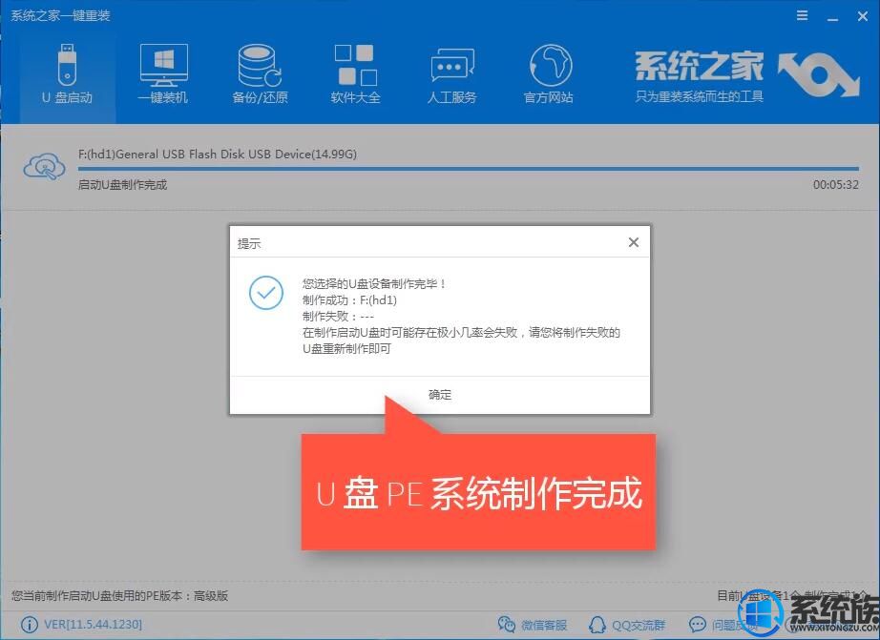The height and width of the screenshot is (640, 880).
Task: Open the 备份/还原 section
Action: 260,74
